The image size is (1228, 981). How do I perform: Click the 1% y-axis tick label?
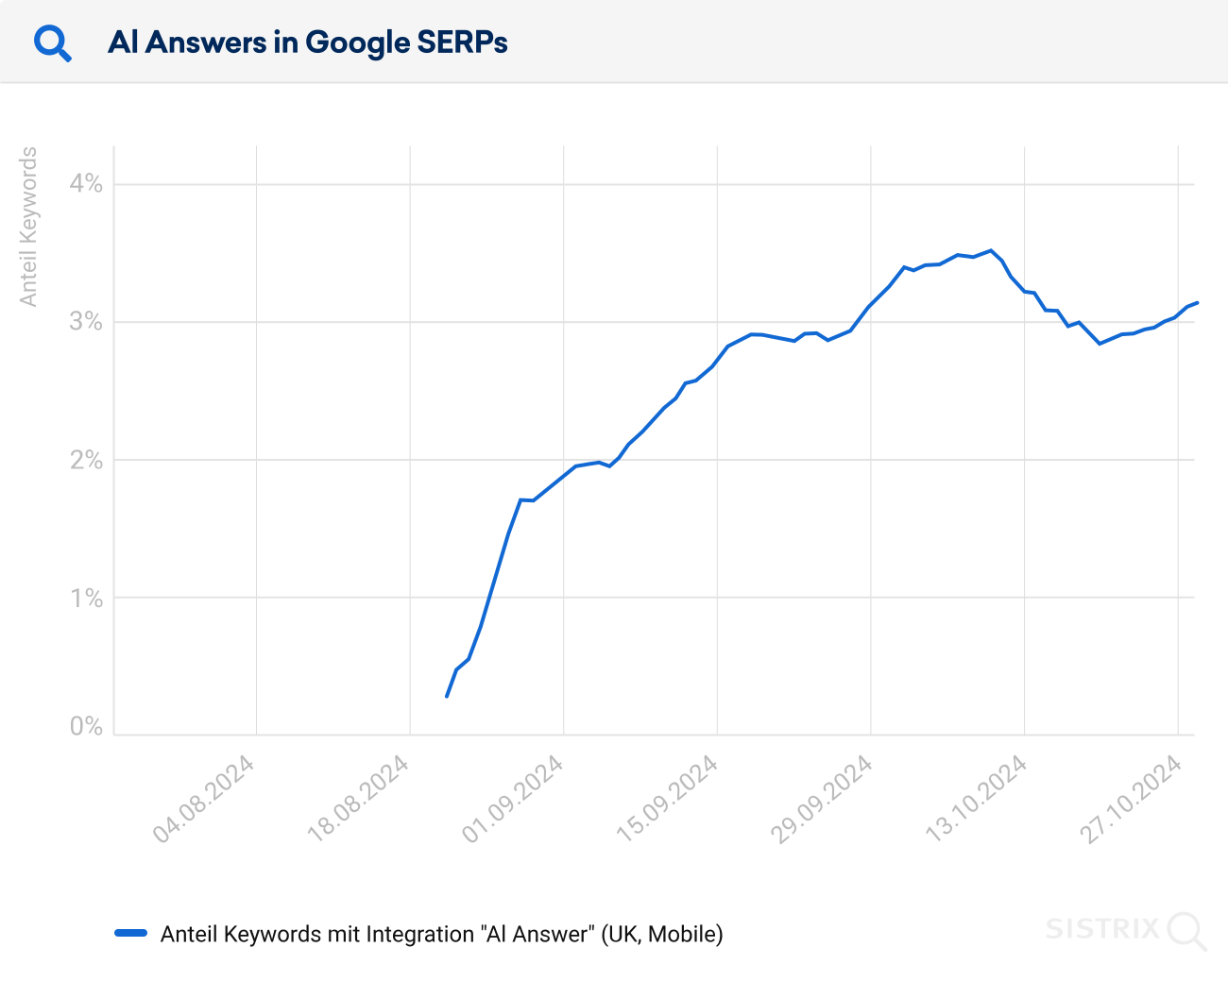click(86, 598)
